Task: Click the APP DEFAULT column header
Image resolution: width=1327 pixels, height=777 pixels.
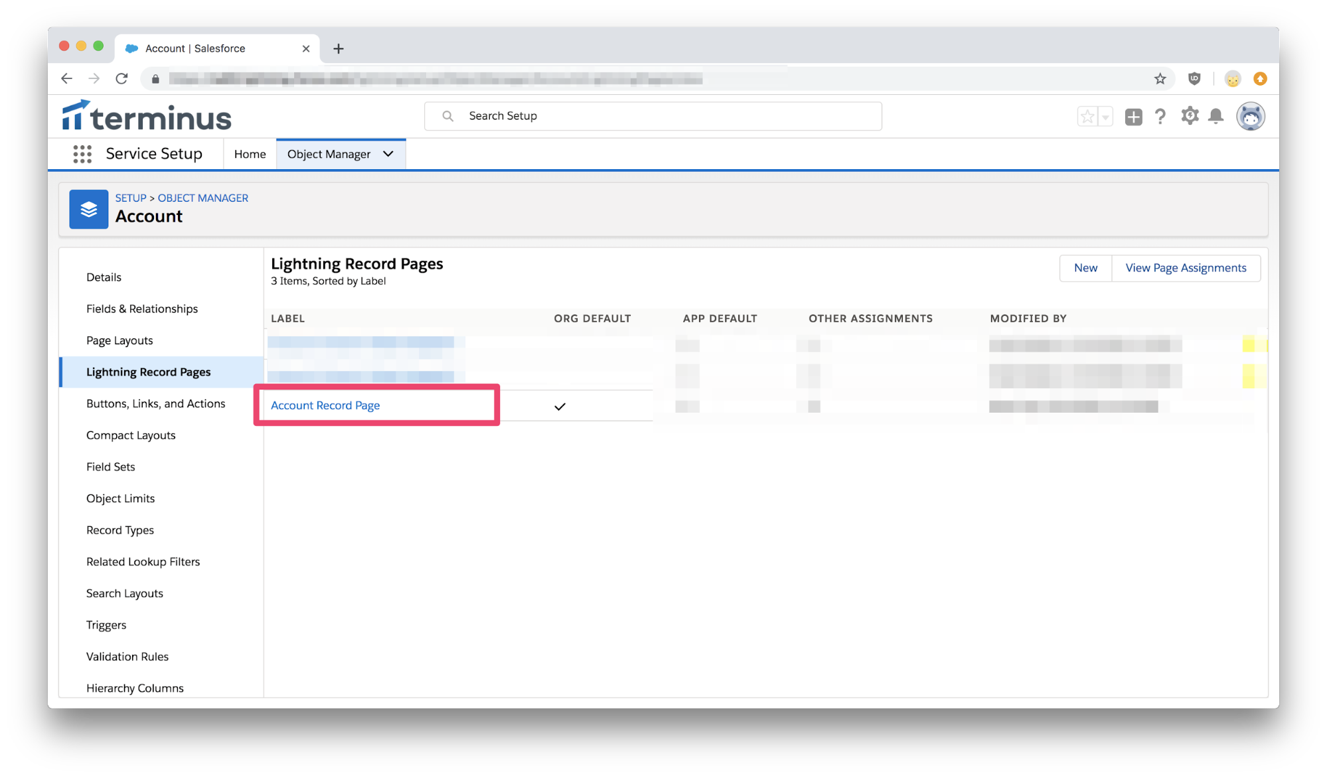Action: click(x=720, y=318)
